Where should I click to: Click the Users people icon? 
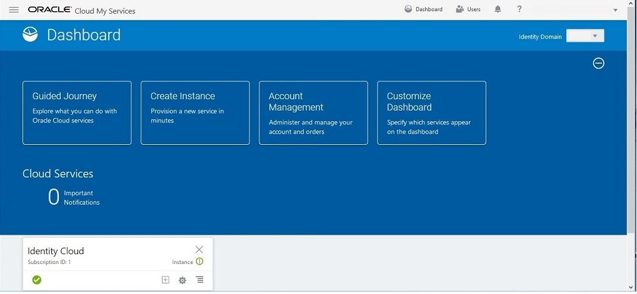click(x=459, y=9)
